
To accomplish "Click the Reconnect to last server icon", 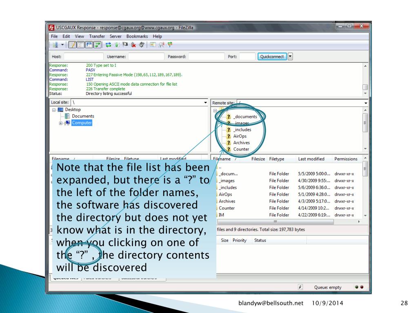I will pos(142,45).
